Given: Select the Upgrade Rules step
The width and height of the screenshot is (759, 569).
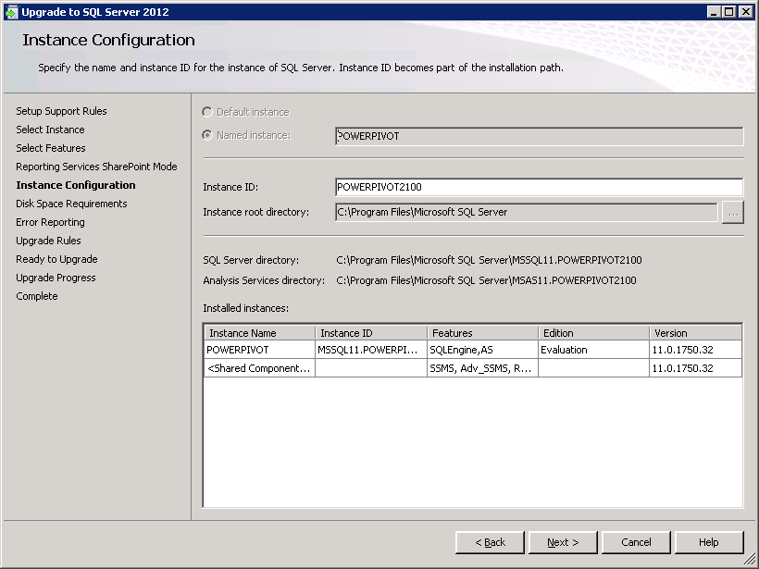Looking at the screenshot, I should point(48,241).
